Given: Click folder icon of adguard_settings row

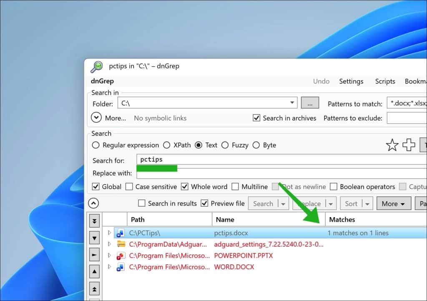Looking at the screenshot, I should click(x=121, y=244).
